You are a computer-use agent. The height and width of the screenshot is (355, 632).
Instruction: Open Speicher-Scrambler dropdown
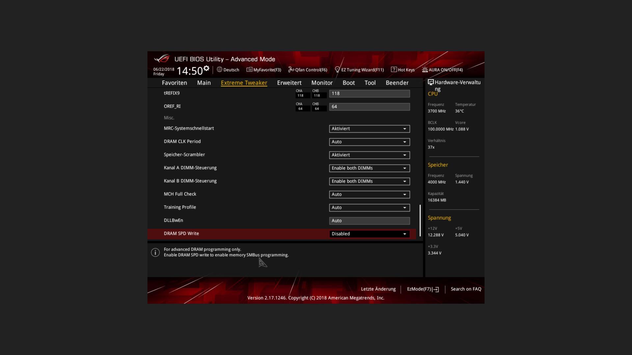tap(369, 155)
